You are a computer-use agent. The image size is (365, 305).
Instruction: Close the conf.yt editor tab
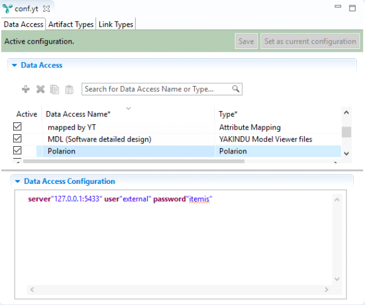tap(47, 9)
